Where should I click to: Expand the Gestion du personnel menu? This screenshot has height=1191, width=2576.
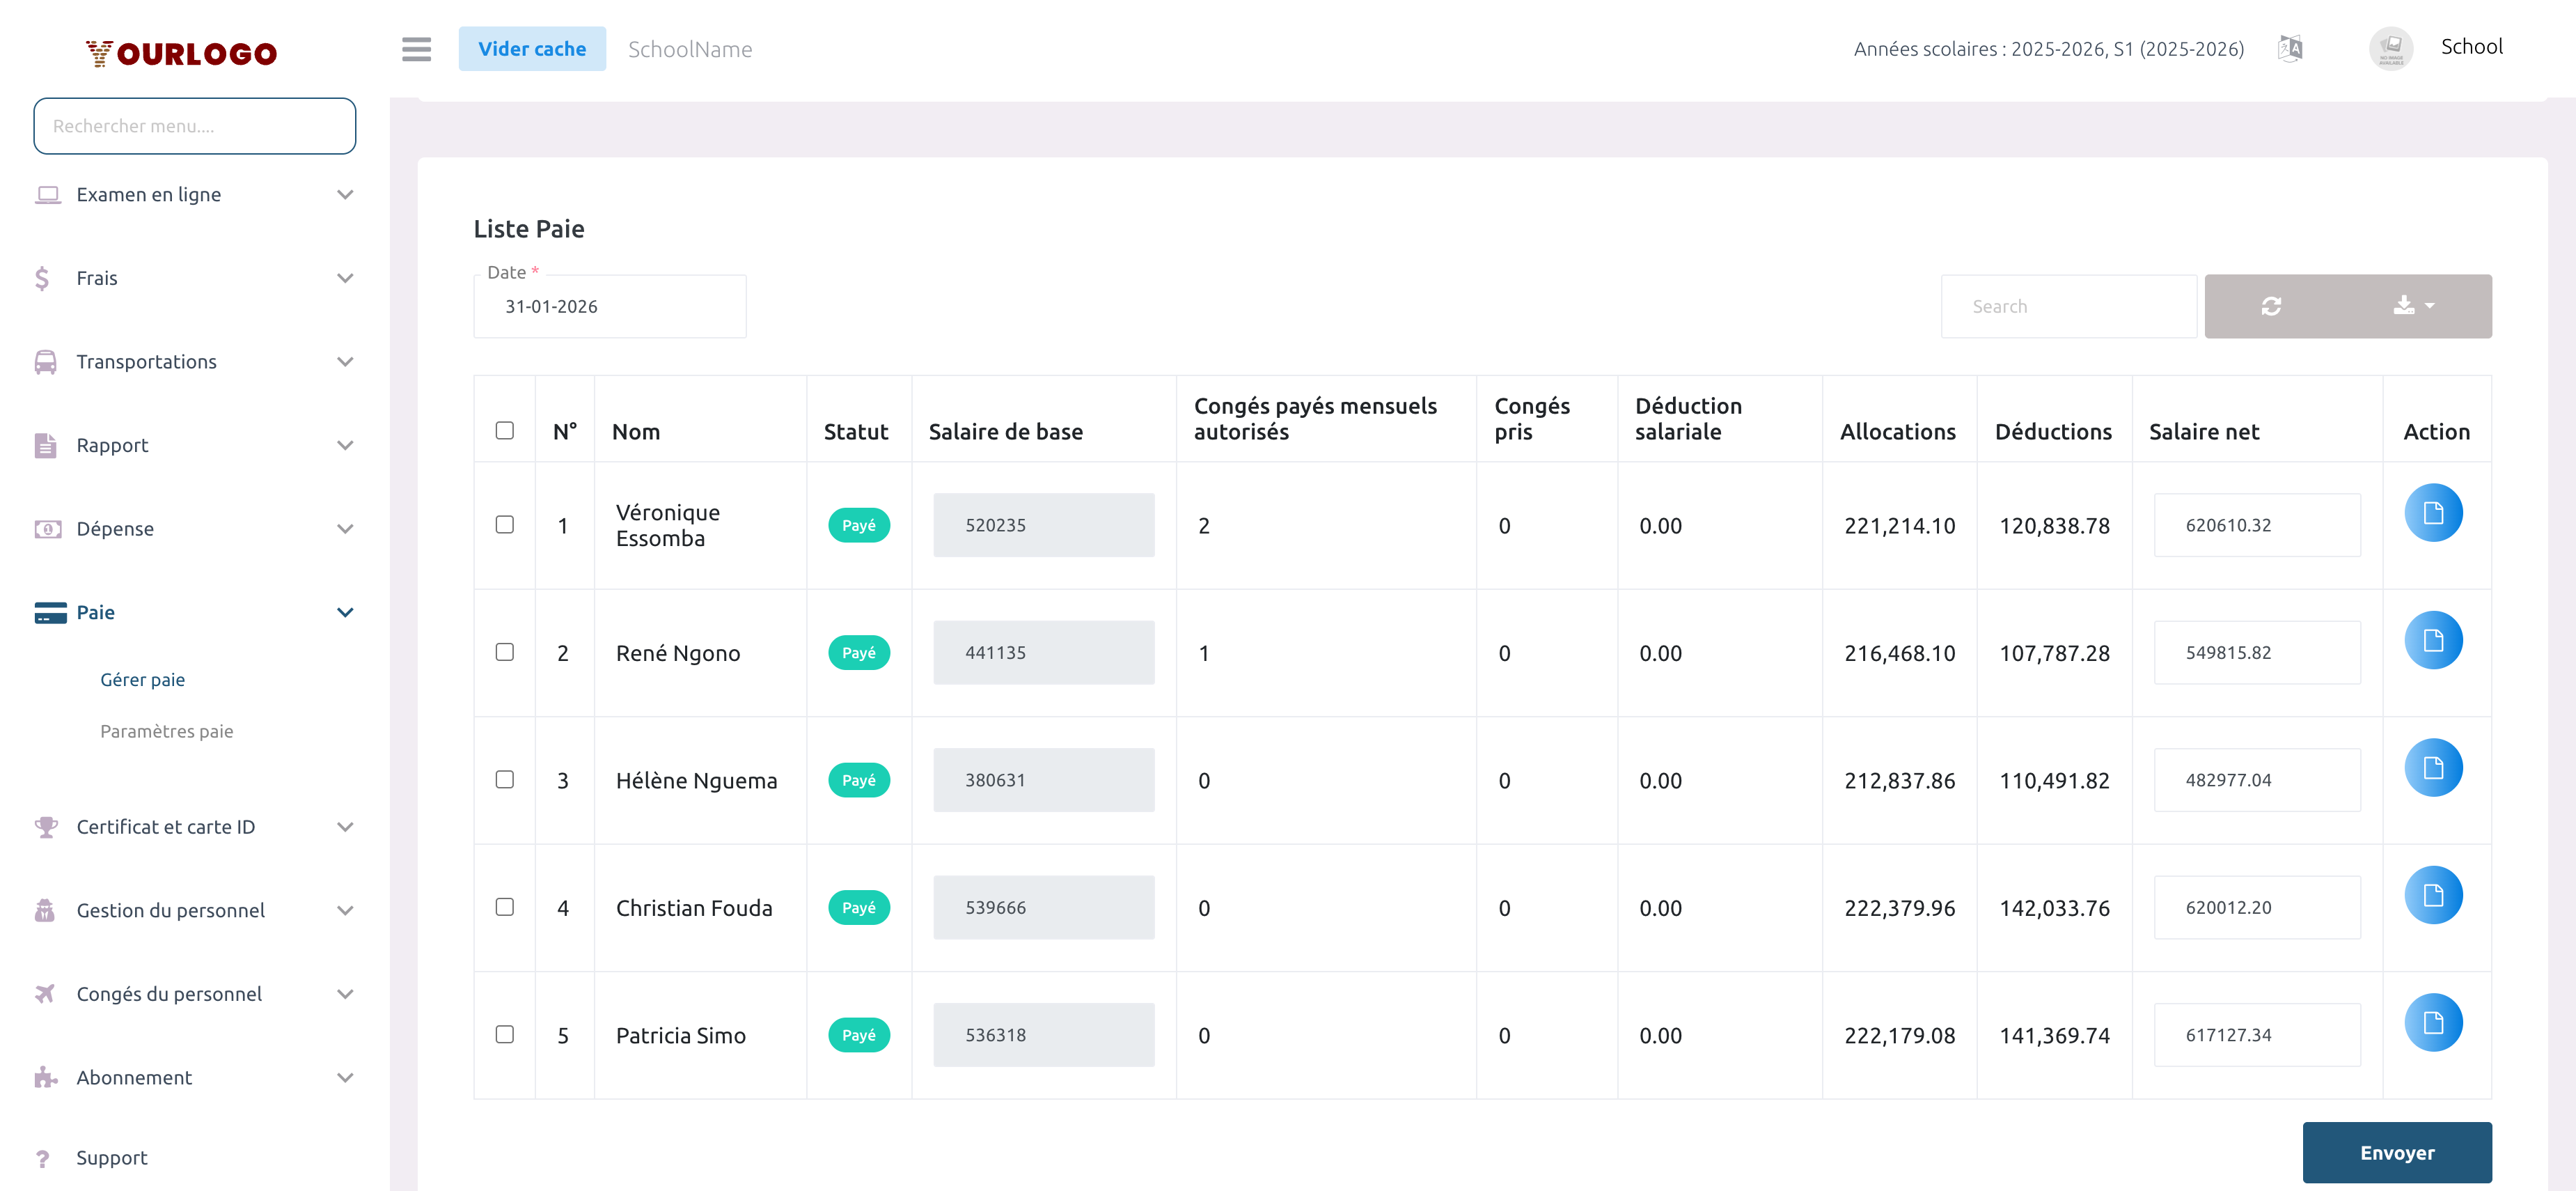(x=195, y=910)
